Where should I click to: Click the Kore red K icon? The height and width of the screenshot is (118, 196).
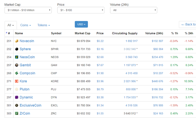[17, 81]
